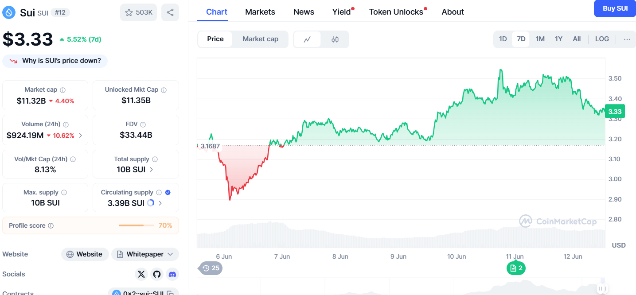Select the Price chart toggle

[215, 39]
